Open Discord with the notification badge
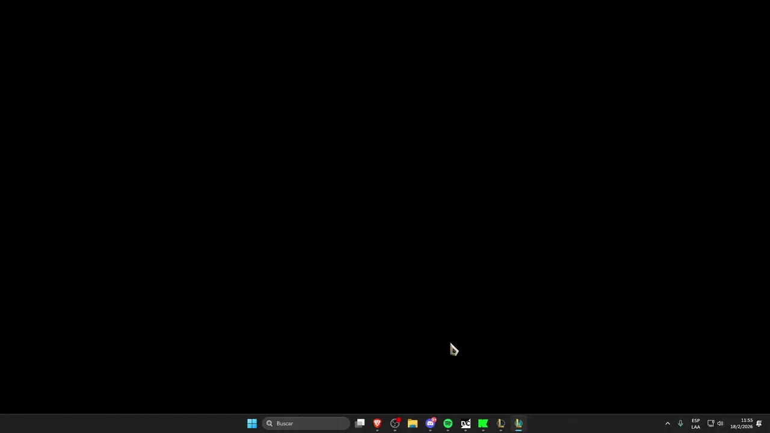The height and width of the screenshot is (433, 770). (x=430, y=423)
